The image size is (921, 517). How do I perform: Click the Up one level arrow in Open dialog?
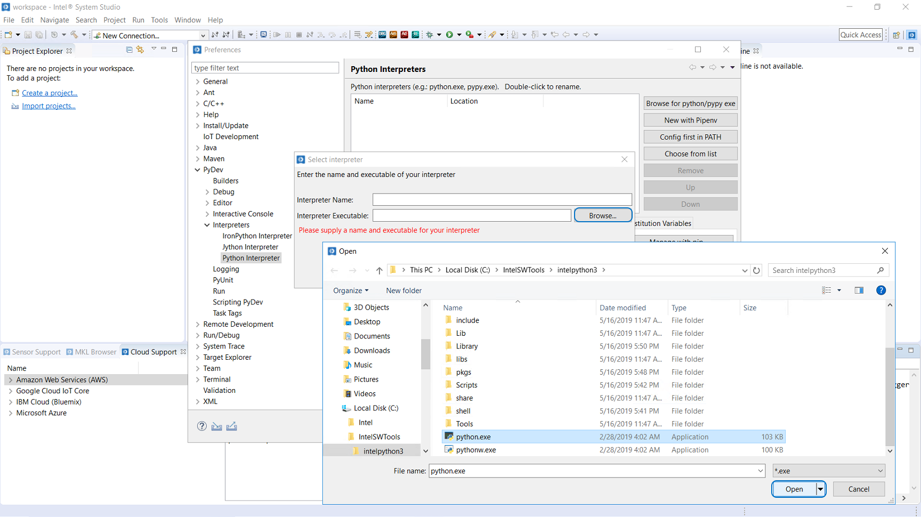379,270
